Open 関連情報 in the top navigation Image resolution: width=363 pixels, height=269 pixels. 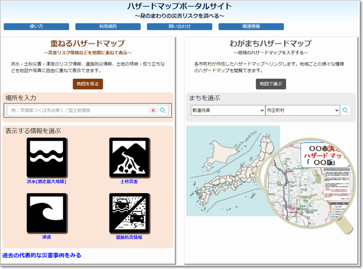251,27
